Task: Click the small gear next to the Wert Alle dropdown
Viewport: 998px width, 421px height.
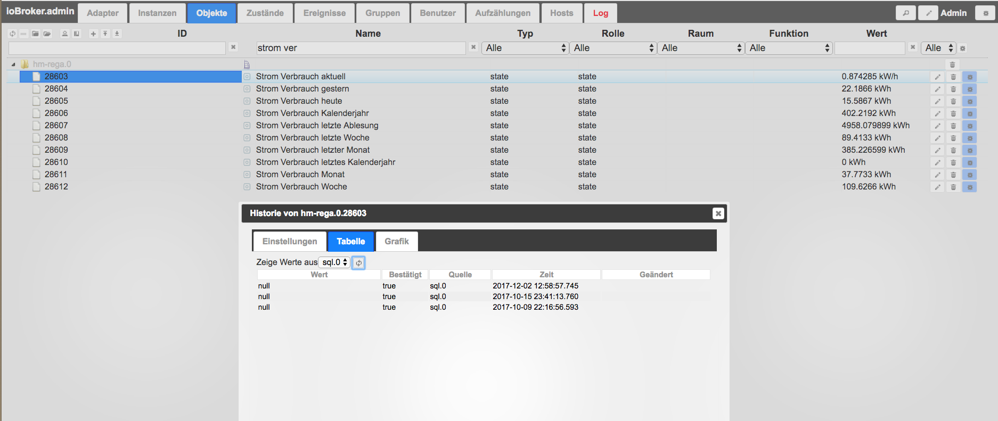Action: (963, 48)
